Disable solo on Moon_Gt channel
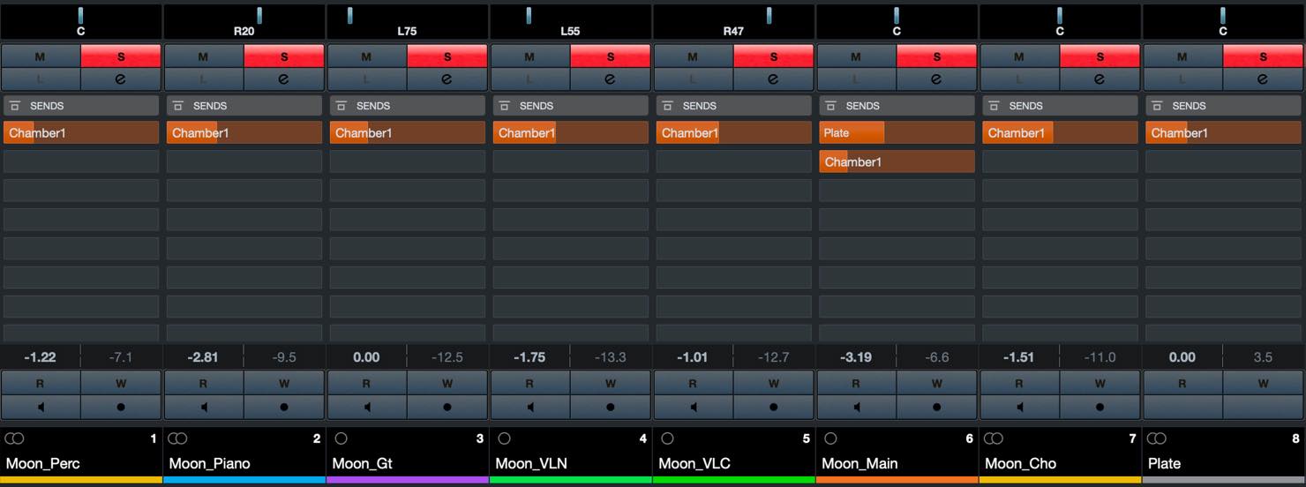 [447, 56]
